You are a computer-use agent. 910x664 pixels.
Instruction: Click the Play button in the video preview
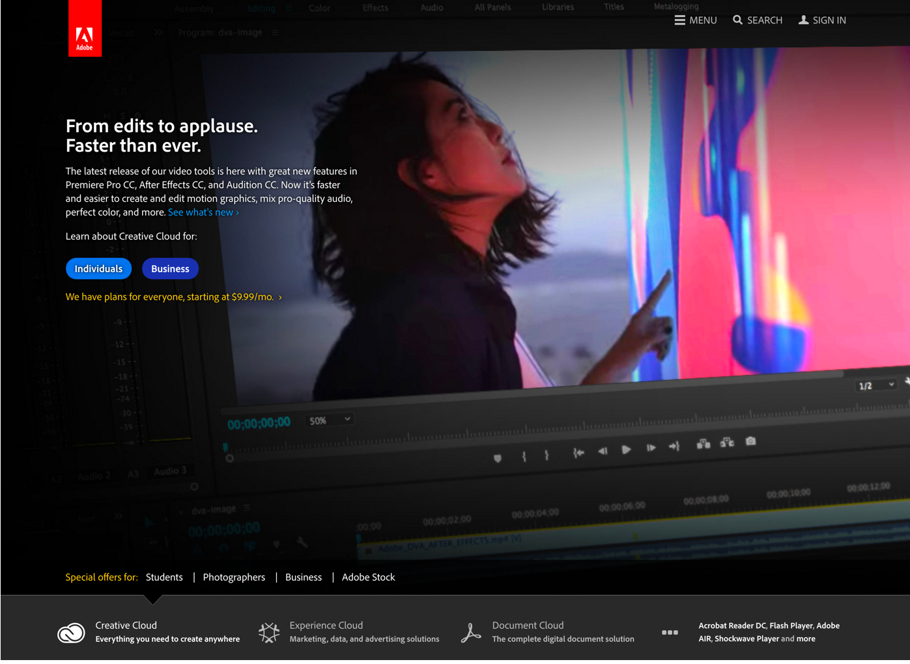[x=626, y=450]
